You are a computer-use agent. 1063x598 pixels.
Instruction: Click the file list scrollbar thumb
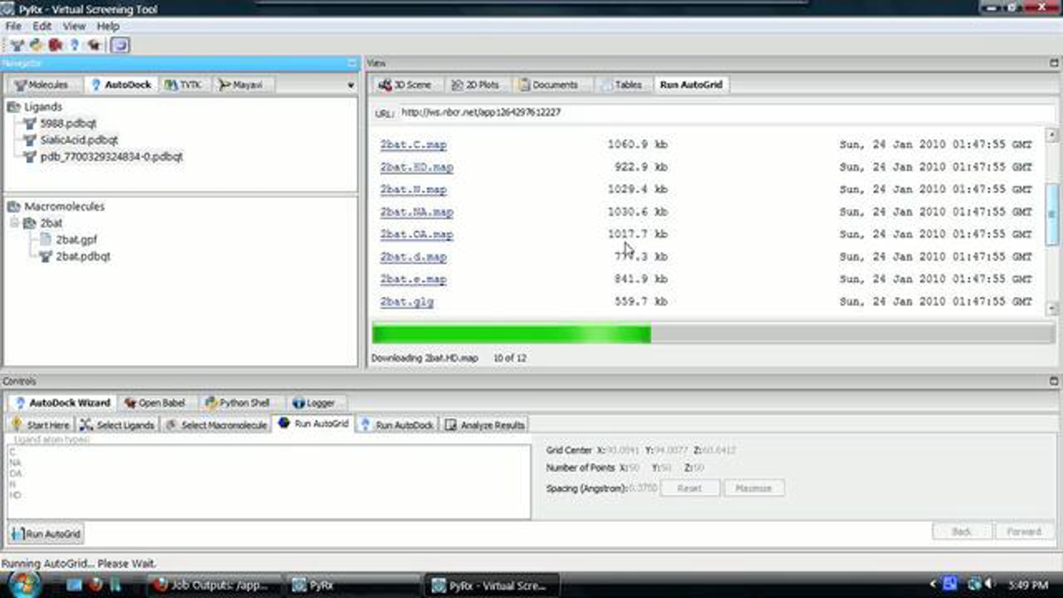point(1052,214)
